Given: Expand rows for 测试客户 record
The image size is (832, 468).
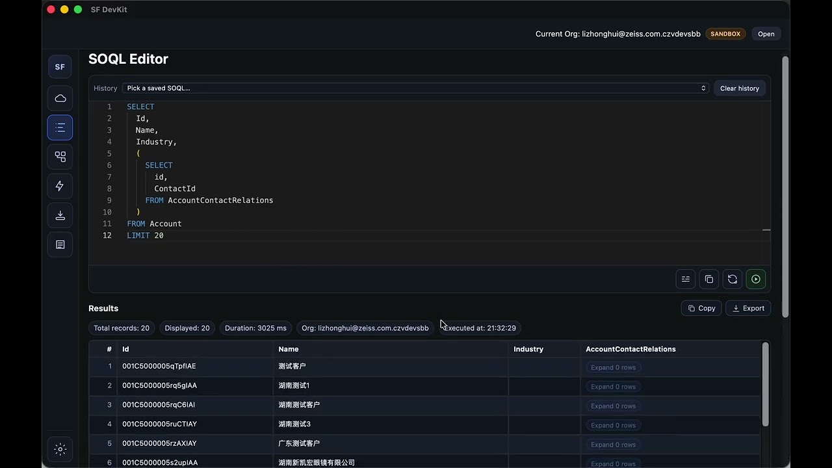Looking at the screenshot, I should [x=613, y=367].
